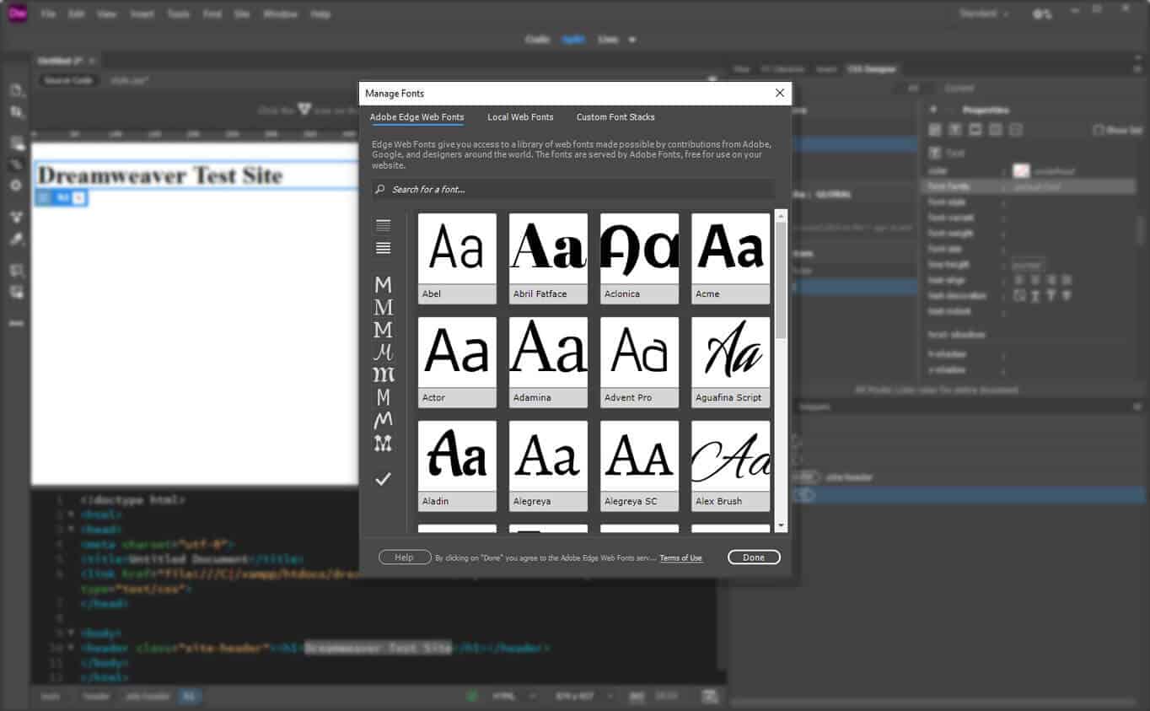The height and width of the screenshot is (711, 1150).
Task: Filter by sans-serif M classification icon
Action: [x=383, y=284]
